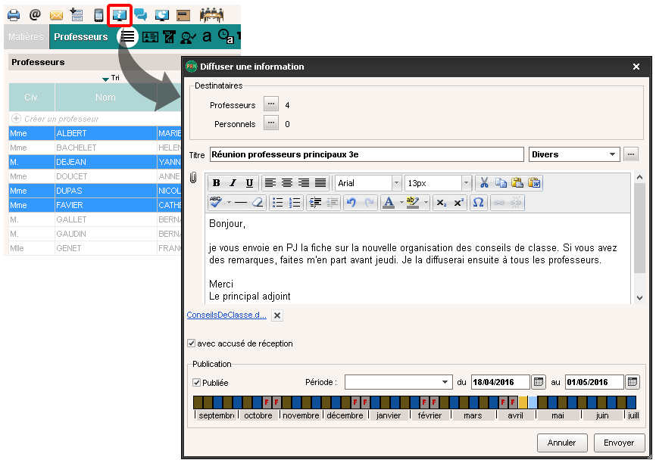Click the copy icon in editor toolbar
The image size is (656, 463).
[x=501, y=182]
